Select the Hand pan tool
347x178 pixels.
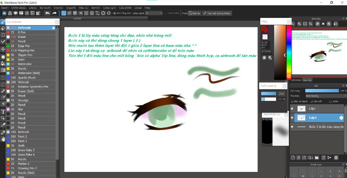coord(3,139)
